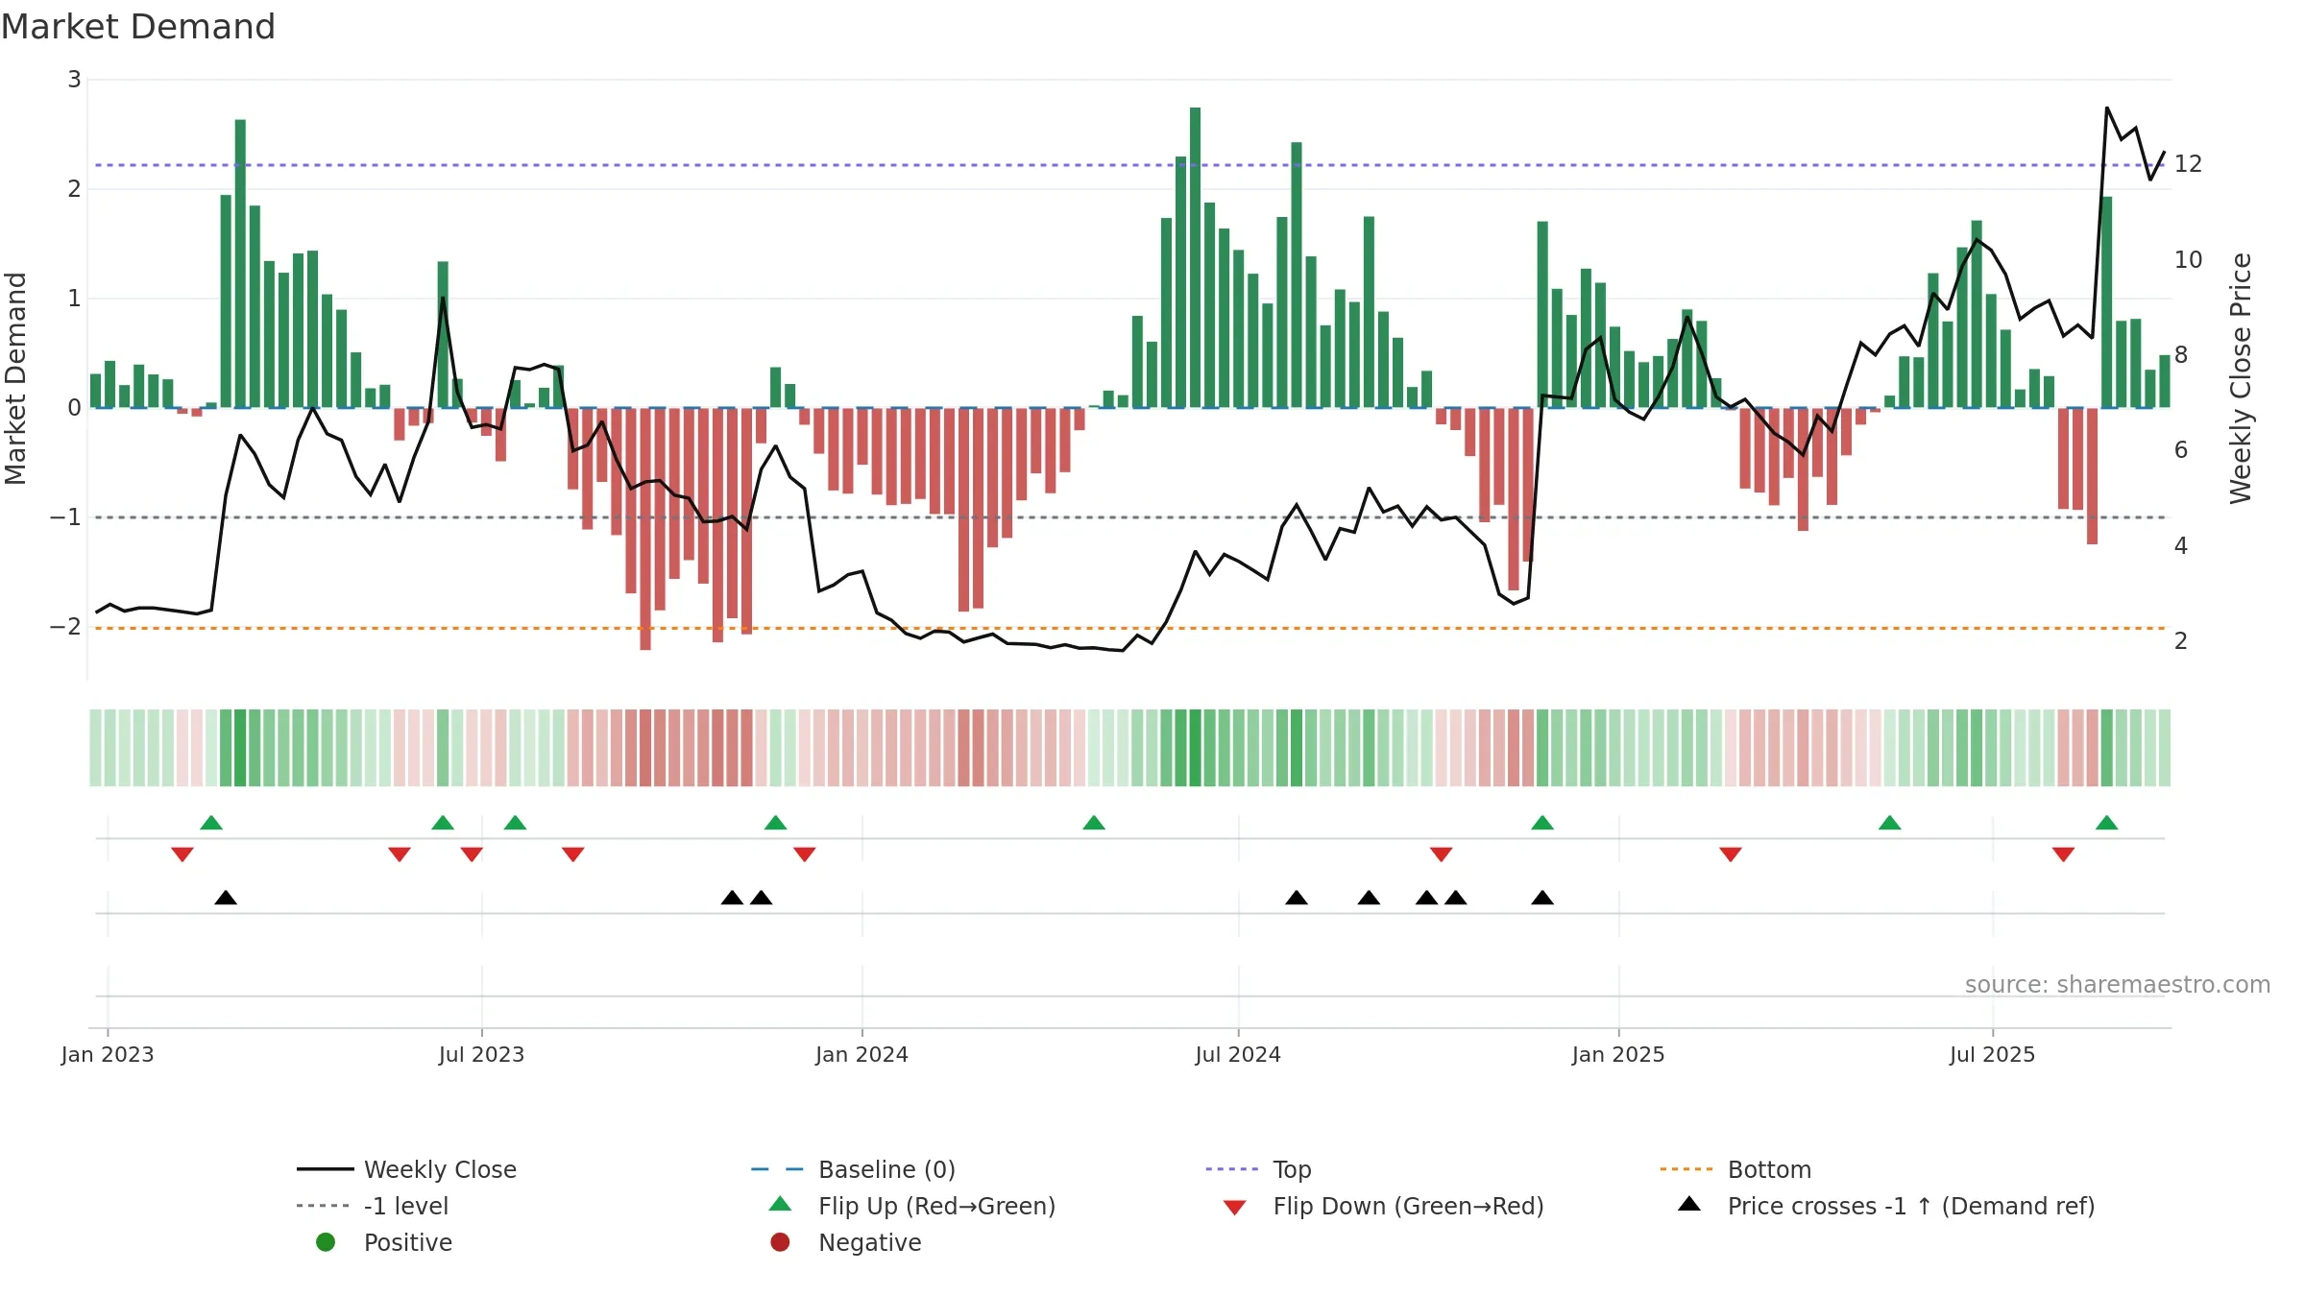This screenshot has height=1296, width=2305.
Task: Select 'Price crosses -1 ↑ (Demand ref)' legend label
Action: tap(1911, 1206)
